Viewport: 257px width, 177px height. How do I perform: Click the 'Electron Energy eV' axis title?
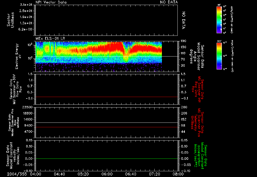18,56
